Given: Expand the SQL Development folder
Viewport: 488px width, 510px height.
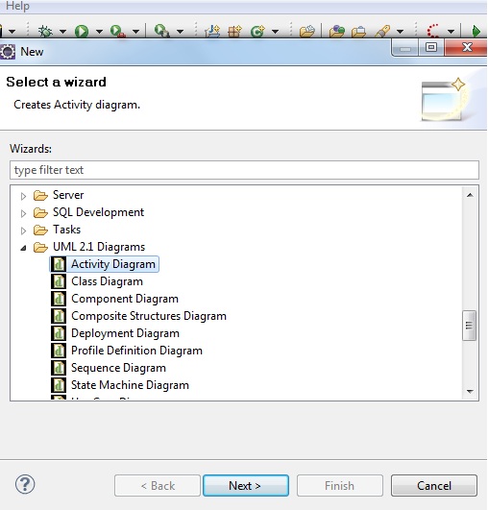Looking at the screenshot, I should 23,213.
